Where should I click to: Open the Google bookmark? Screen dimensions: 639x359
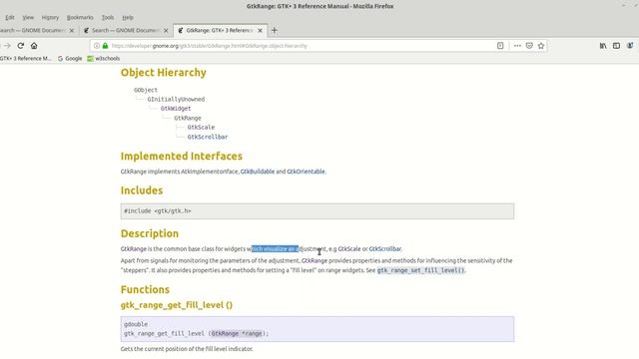70,59
